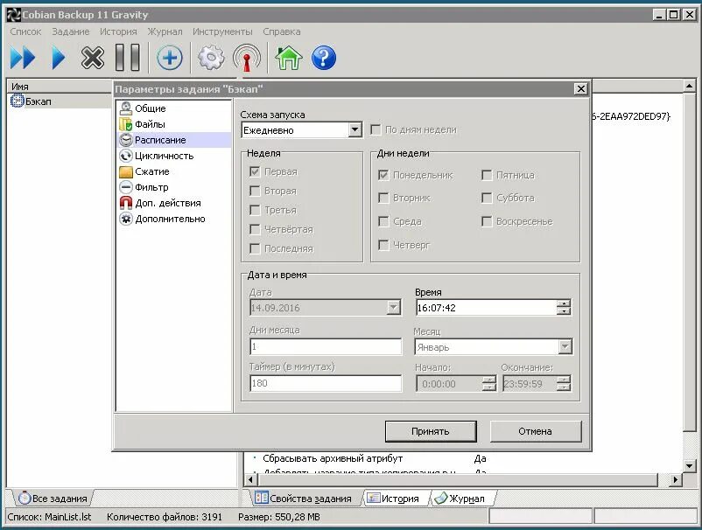Toggle the Пятница checkbox
Image resolution: width=702 pixels, height=530 pixels.
coord(487,175)
